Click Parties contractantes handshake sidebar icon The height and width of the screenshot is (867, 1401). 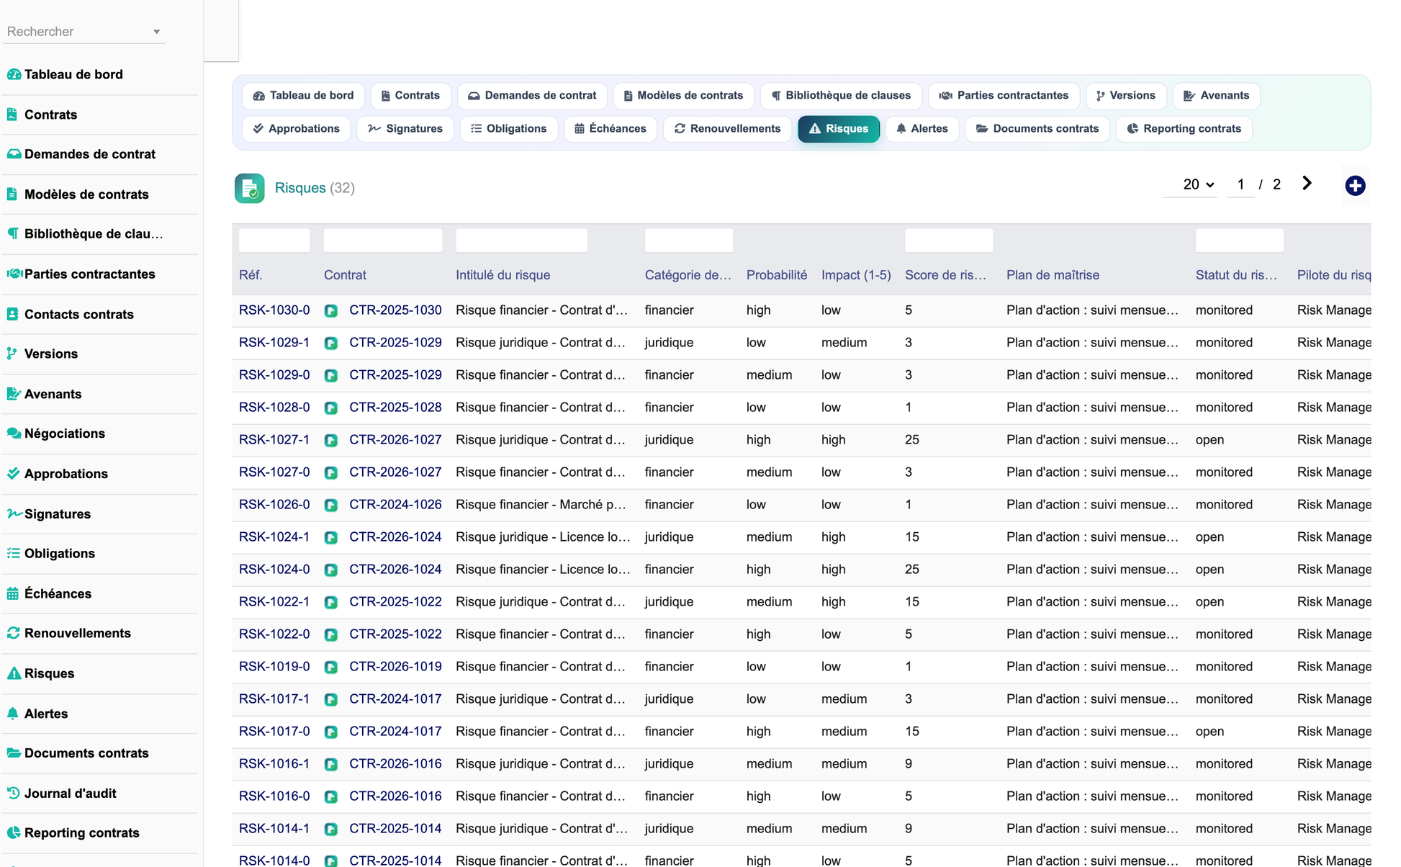tap(14, 274)
